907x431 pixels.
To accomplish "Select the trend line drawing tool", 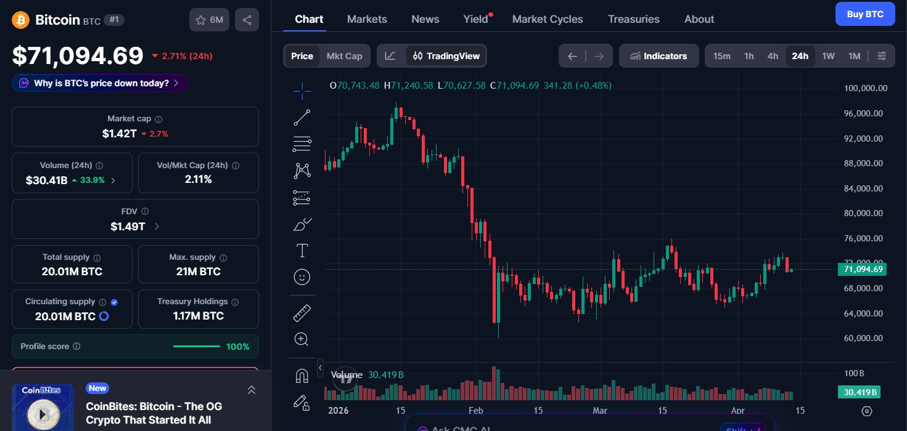I will 302,117.
